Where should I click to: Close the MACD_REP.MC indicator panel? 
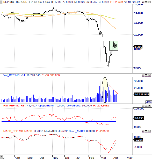coord(149,131)
